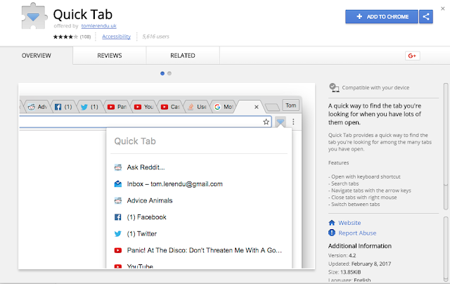Close the active blank tab in screenshot

[x=257, y=107]
